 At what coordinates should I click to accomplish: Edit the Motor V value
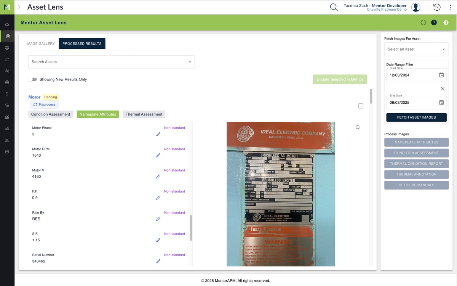pos(158,177)
